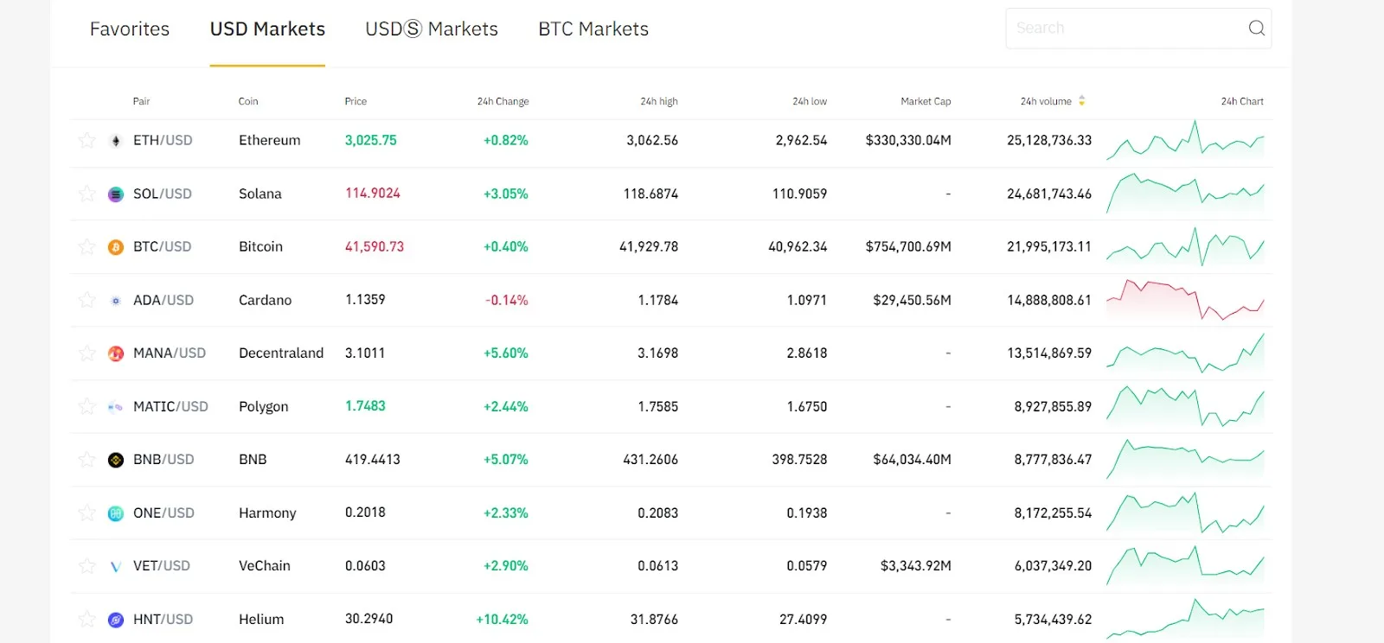Click the Bitcoin coin icon
This screenshot has height=643, width=1384.
coord(116,247)
